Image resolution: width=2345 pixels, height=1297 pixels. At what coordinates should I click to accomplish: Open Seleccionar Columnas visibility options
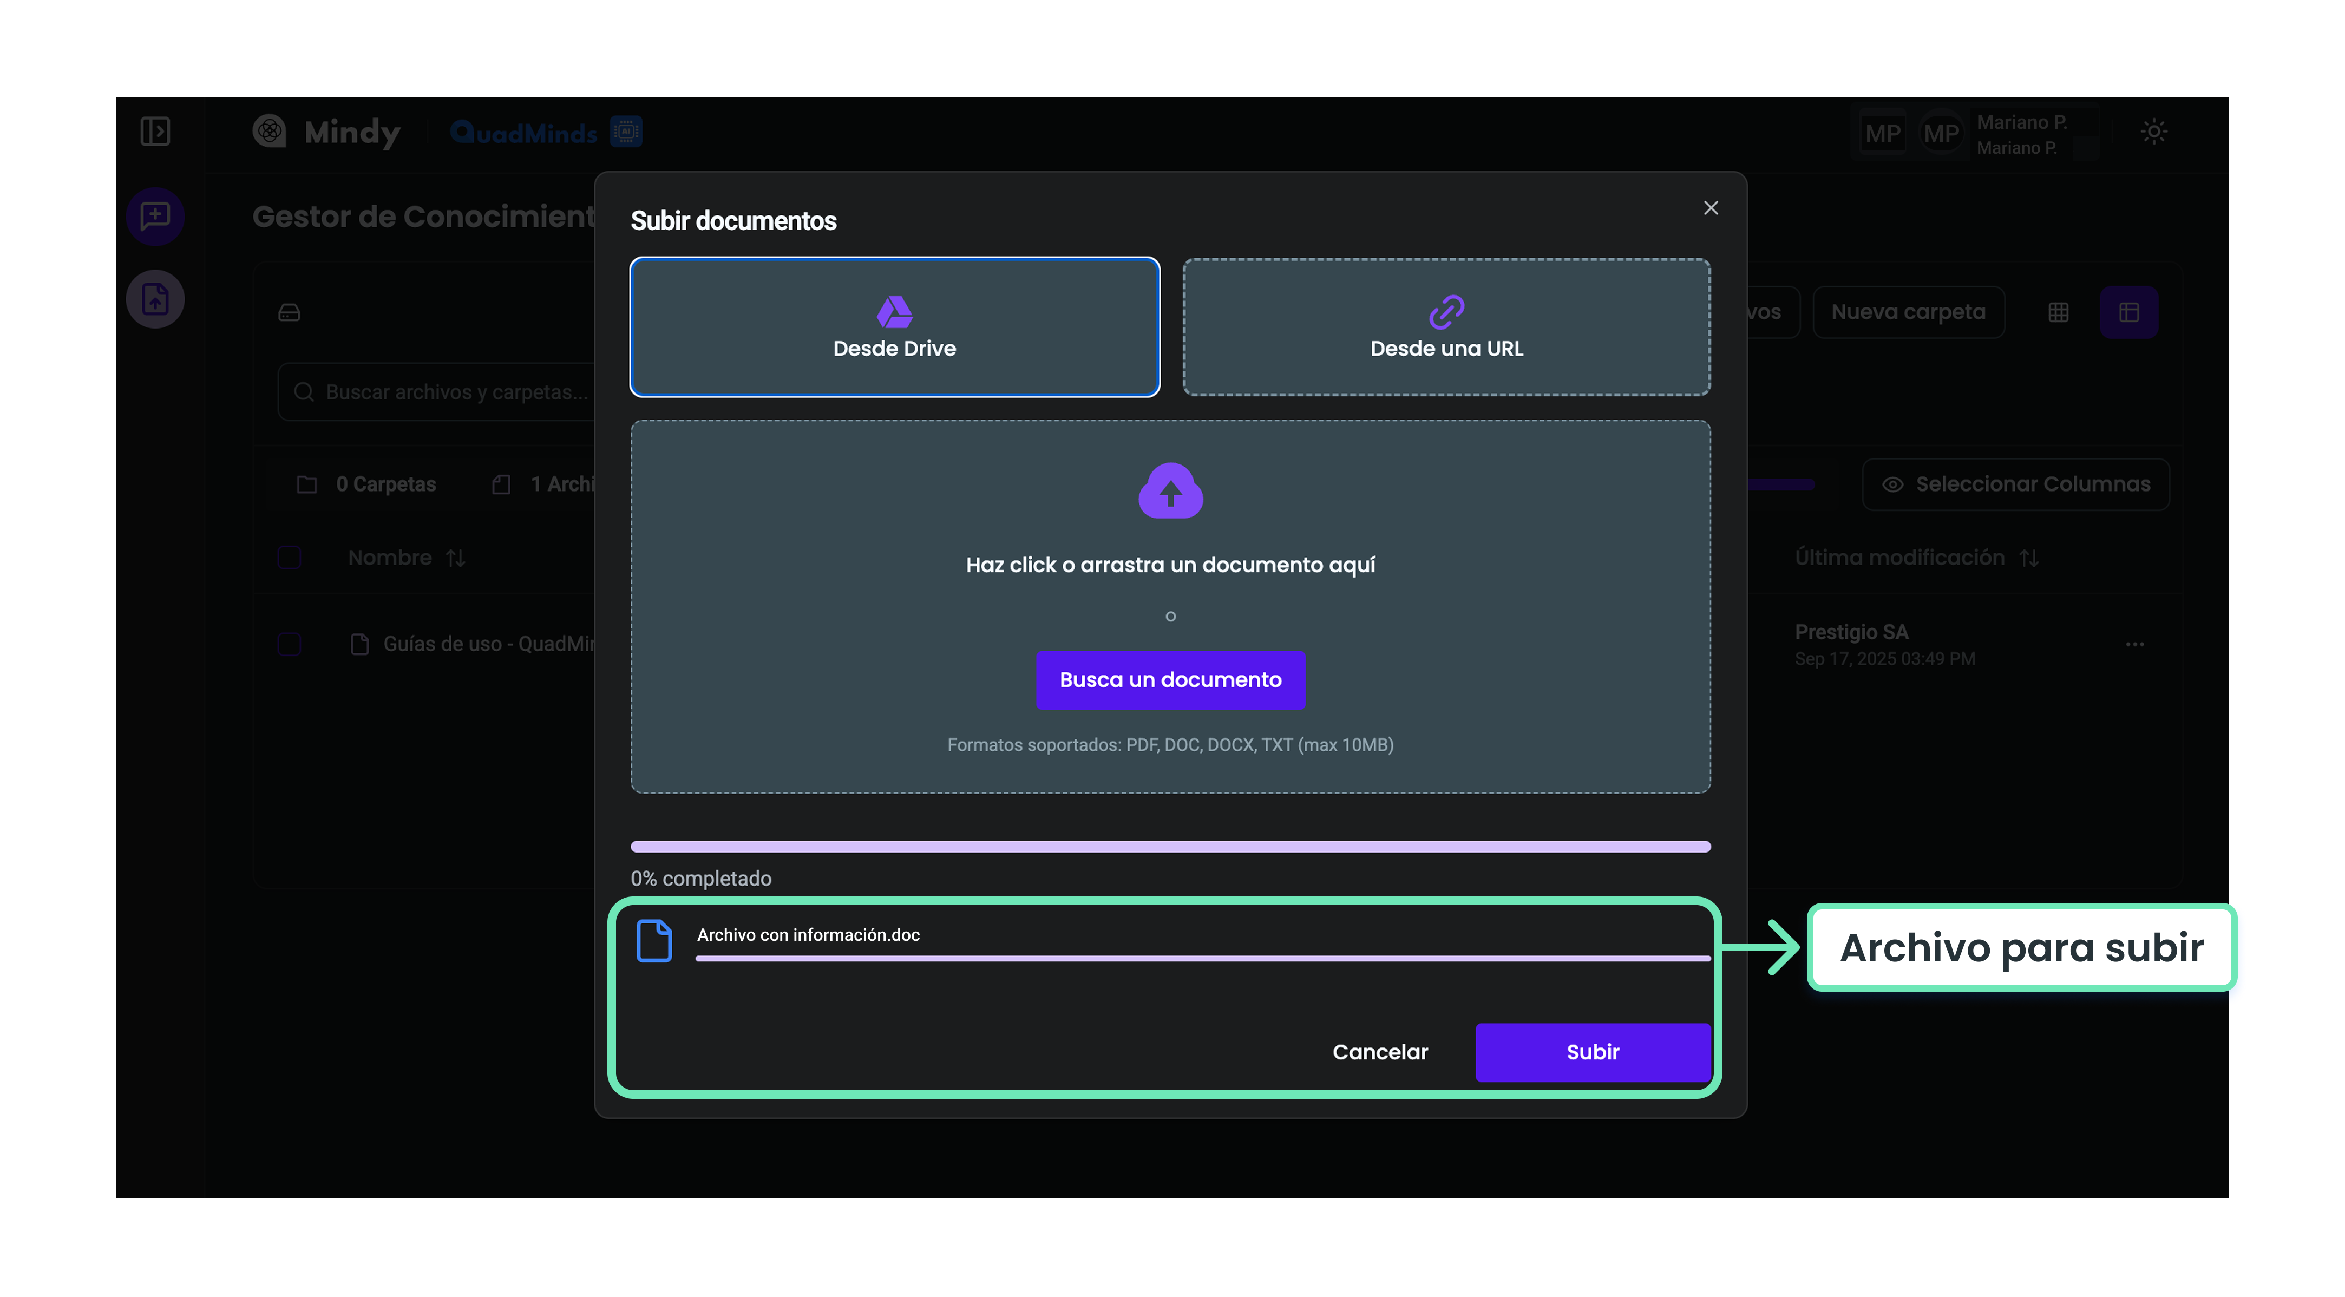pyautogui.click(x=2015, y=484)
